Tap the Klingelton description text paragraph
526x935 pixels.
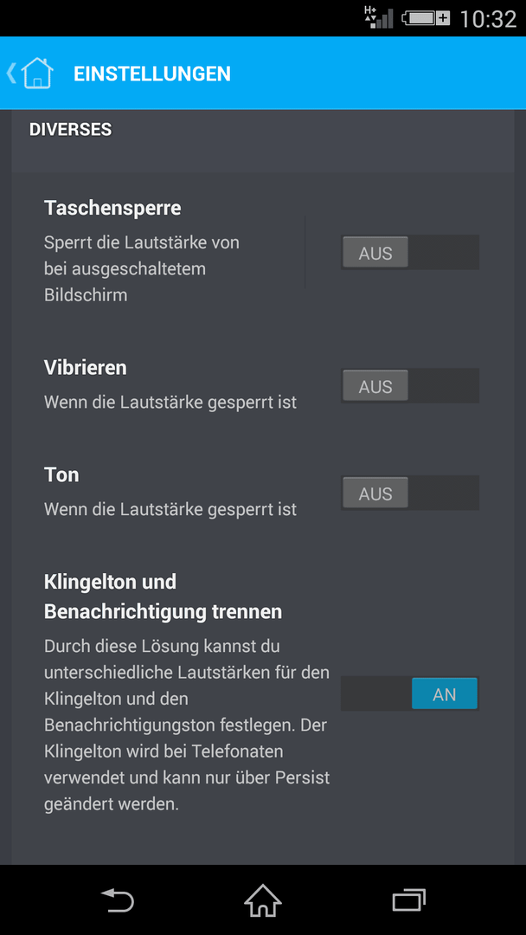(187, 725)
